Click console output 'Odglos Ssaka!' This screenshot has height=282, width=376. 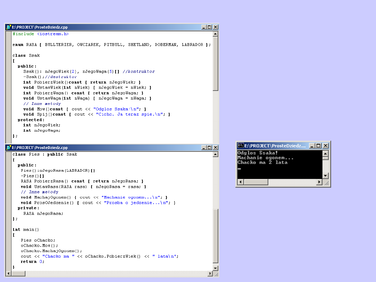coord(258,153)
